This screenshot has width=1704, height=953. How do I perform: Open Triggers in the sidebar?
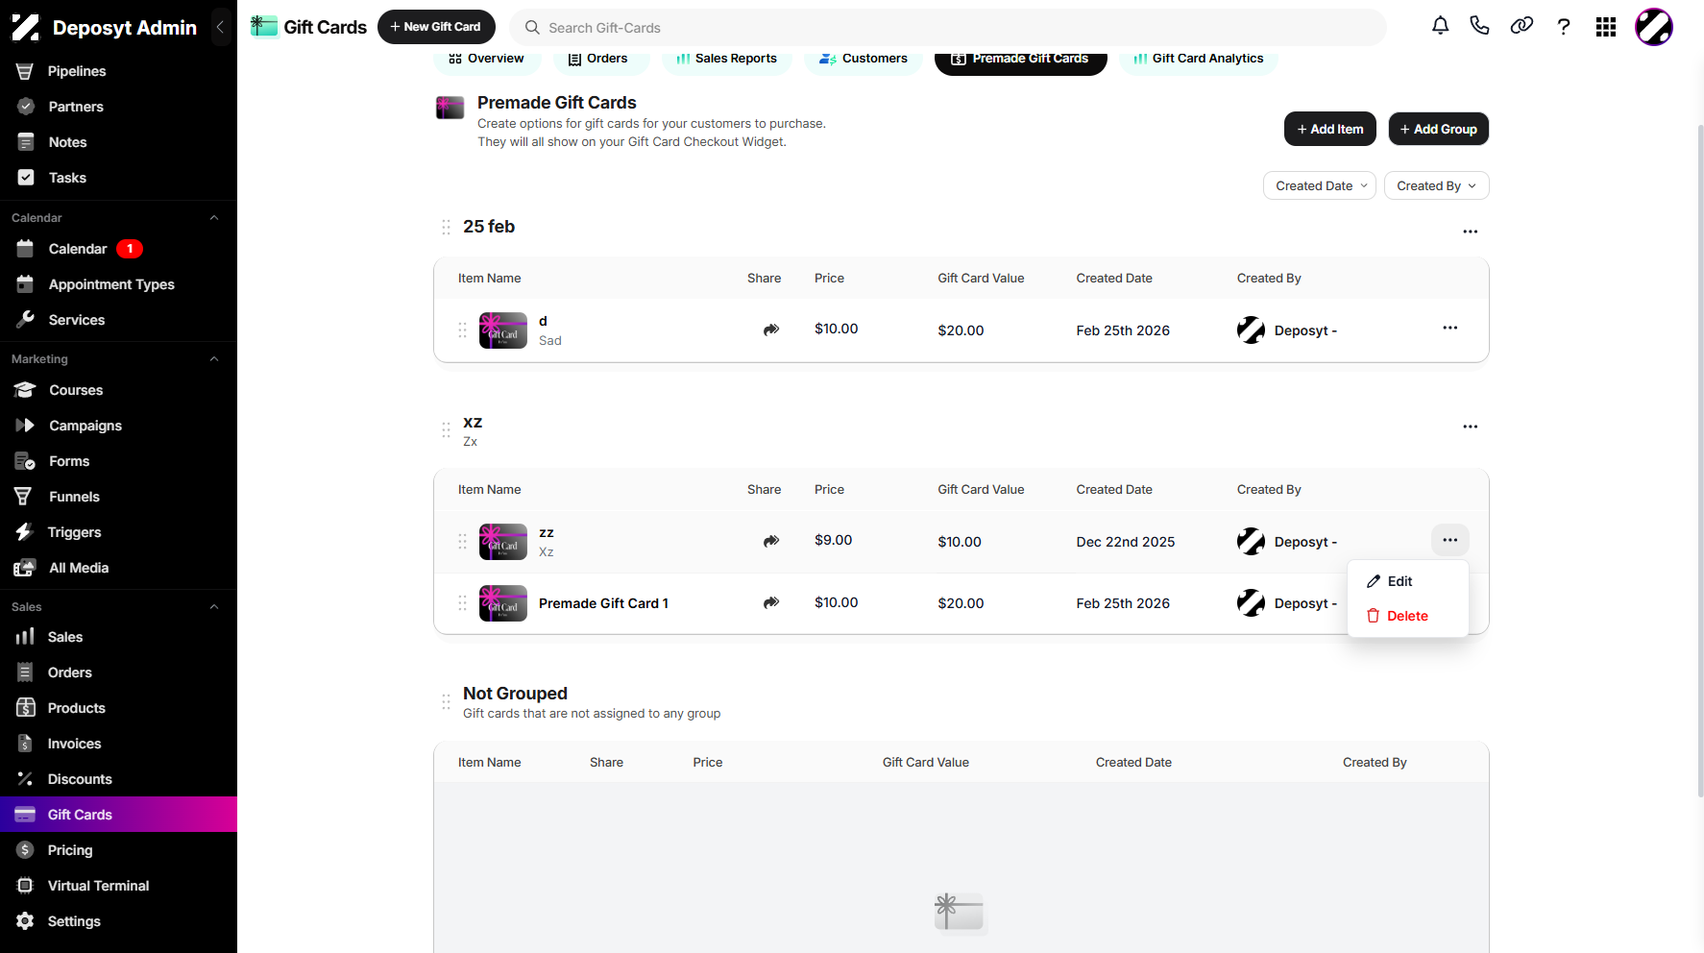[x=118, y=532]
